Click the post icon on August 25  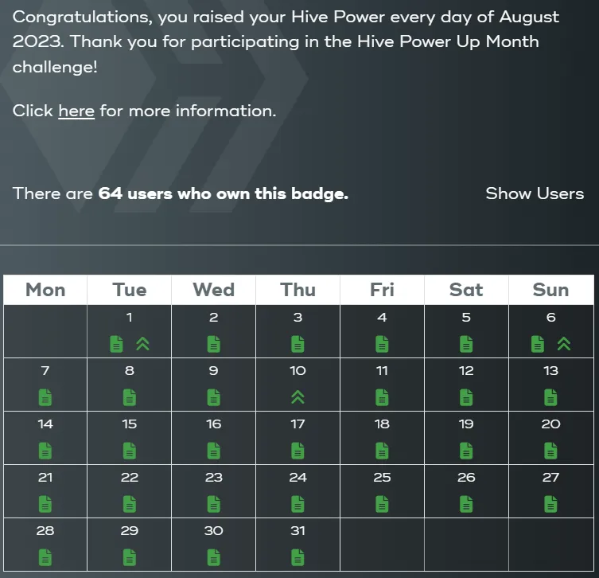tap(382, 504)
